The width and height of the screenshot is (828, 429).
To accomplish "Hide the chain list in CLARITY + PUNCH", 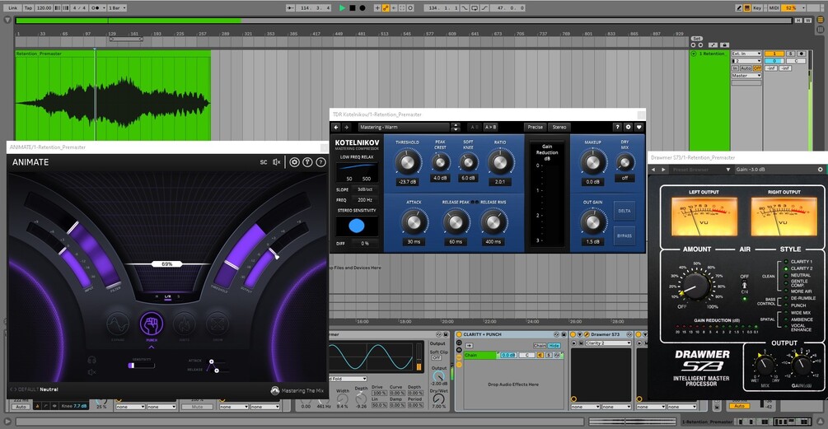I will click(554, 346).
